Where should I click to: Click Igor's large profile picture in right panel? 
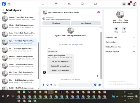coord(120,14)
